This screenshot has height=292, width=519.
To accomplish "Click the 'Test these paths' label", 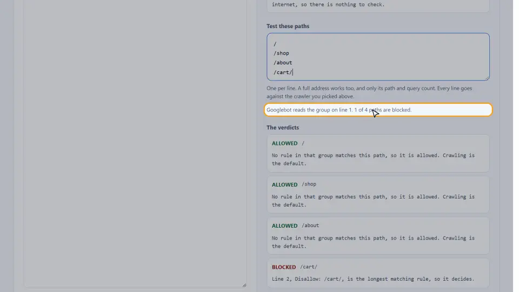I will tap(288, 26).
